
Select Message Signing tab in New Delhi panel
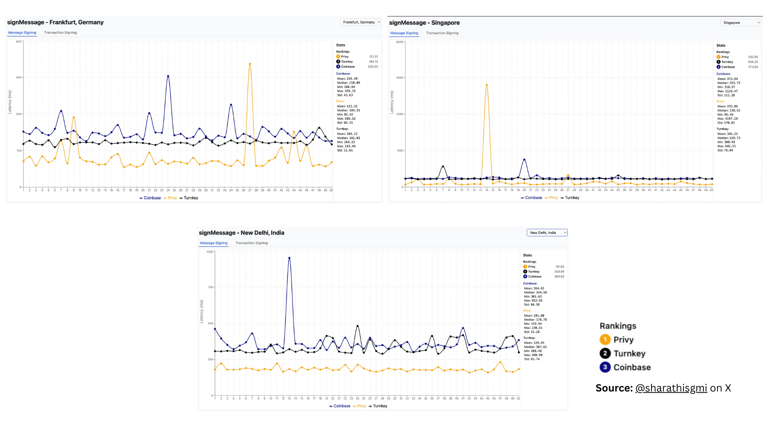coord(213,243)
